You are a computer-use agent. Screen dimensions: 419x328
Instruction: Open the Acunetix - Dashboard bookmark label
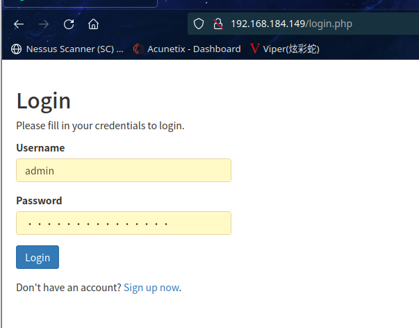[194, 49]
